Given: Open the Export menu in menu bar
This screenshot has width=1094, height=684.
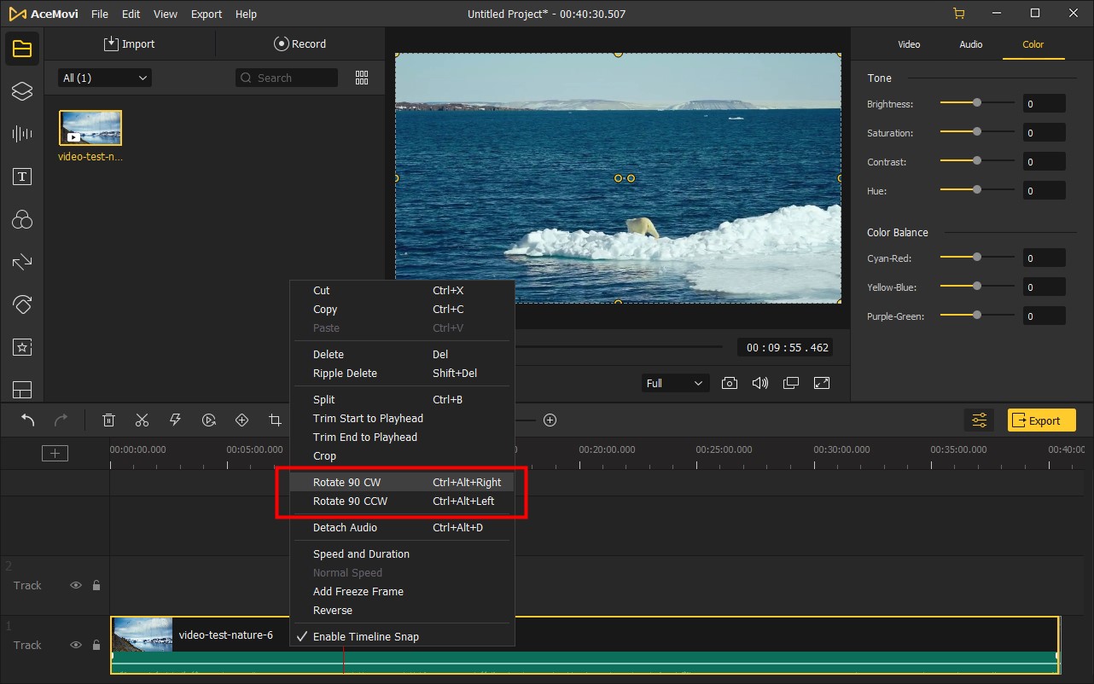Looking at the screenshot, I should point(207,14).
